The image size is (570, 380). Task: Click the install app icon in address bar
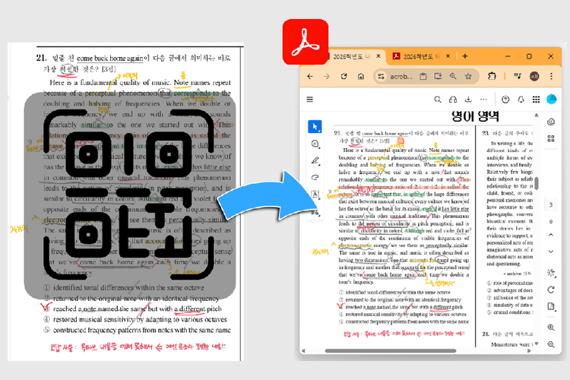438,76
